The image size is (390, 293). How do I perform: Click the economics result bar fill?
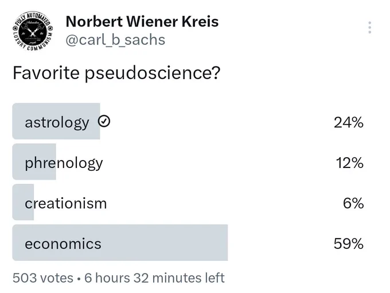pos(120,243)
